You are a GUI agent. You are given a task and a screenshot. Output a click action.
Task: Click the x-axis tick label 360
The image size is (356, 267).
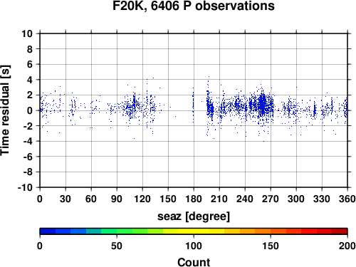(x=347, y=199)
